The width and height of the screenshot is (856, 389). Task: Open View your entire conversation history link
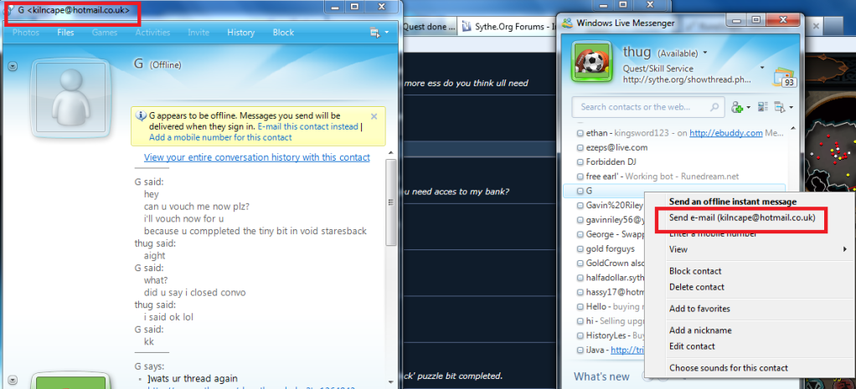(x=256, y=157)
